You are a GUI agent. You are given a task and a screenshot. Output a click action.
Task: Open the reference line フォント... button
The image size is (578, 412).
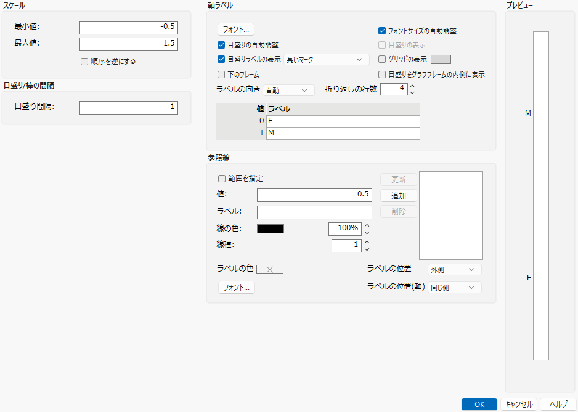237,288
